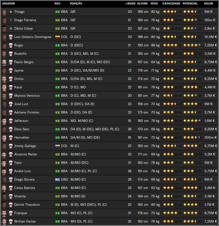
Task: Click Jimmy Gallego's shirt number icon
Action: click(x=11, y=146)
